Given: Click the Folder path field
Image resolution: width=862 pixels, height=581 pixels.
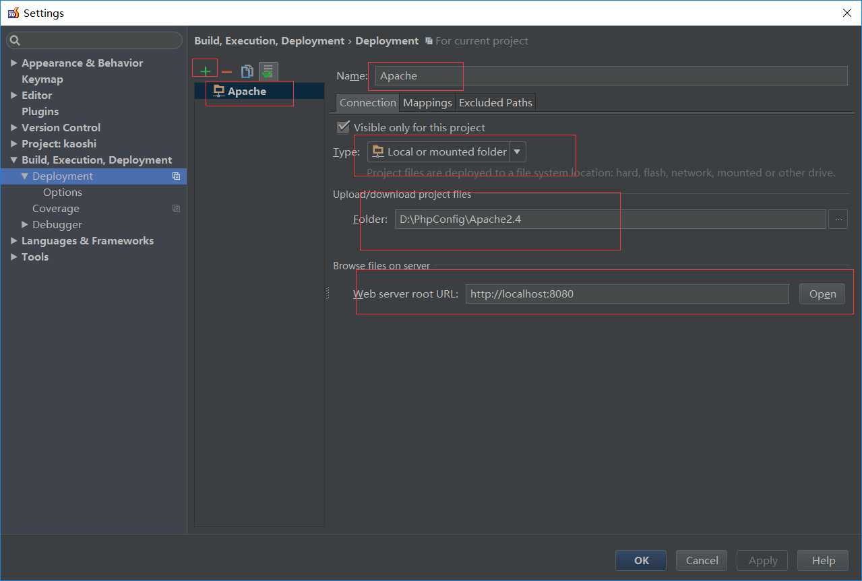Looking at the screenshot, I should (610, 219).
